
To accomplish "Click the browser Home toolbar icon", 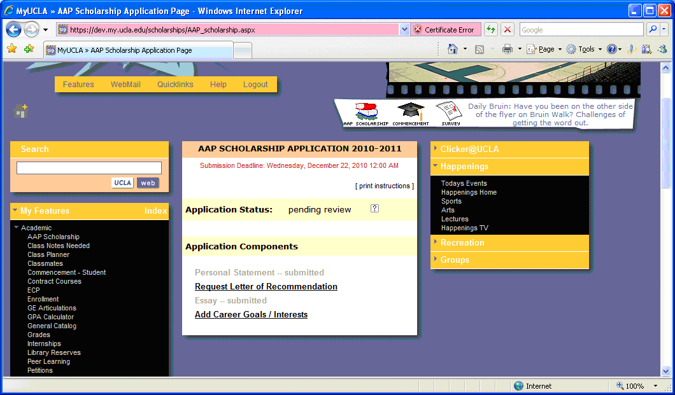I will pyautogui.click(x=453, y=49).
